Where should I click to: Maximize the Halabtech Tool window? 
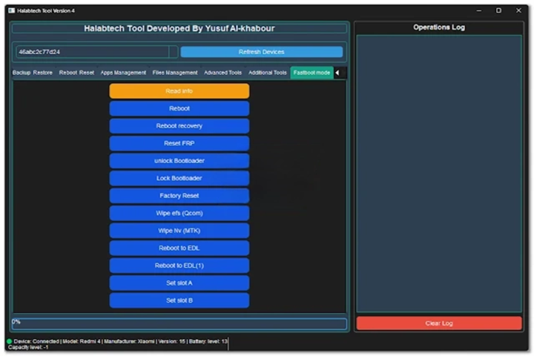(x=498, y=10)
